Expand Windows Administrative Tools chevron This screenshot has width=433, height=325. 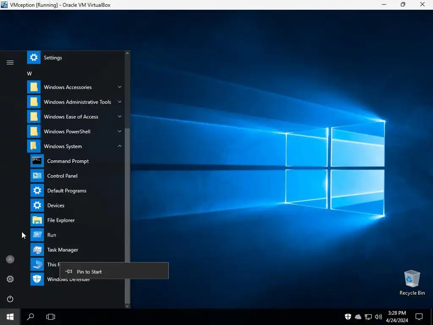click(120, 102)
